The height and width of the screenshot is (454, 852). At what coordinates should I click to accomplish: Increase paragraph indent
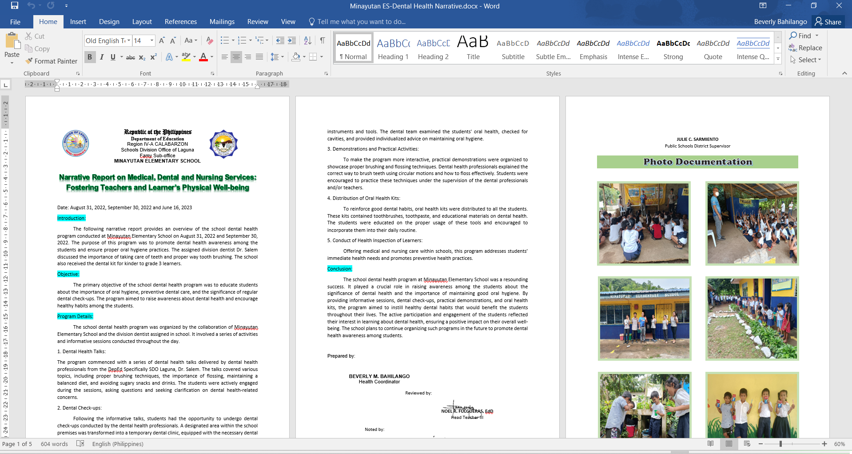[292, 40]
